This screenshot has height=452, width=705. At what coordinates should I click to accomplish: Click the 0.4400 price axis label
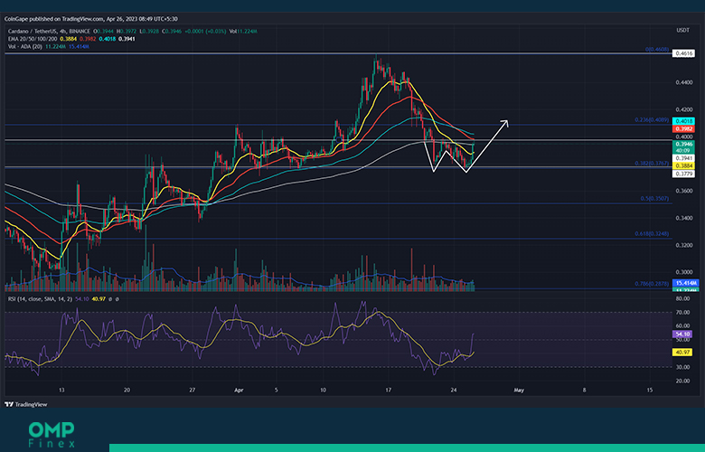(x=684, y=82)
